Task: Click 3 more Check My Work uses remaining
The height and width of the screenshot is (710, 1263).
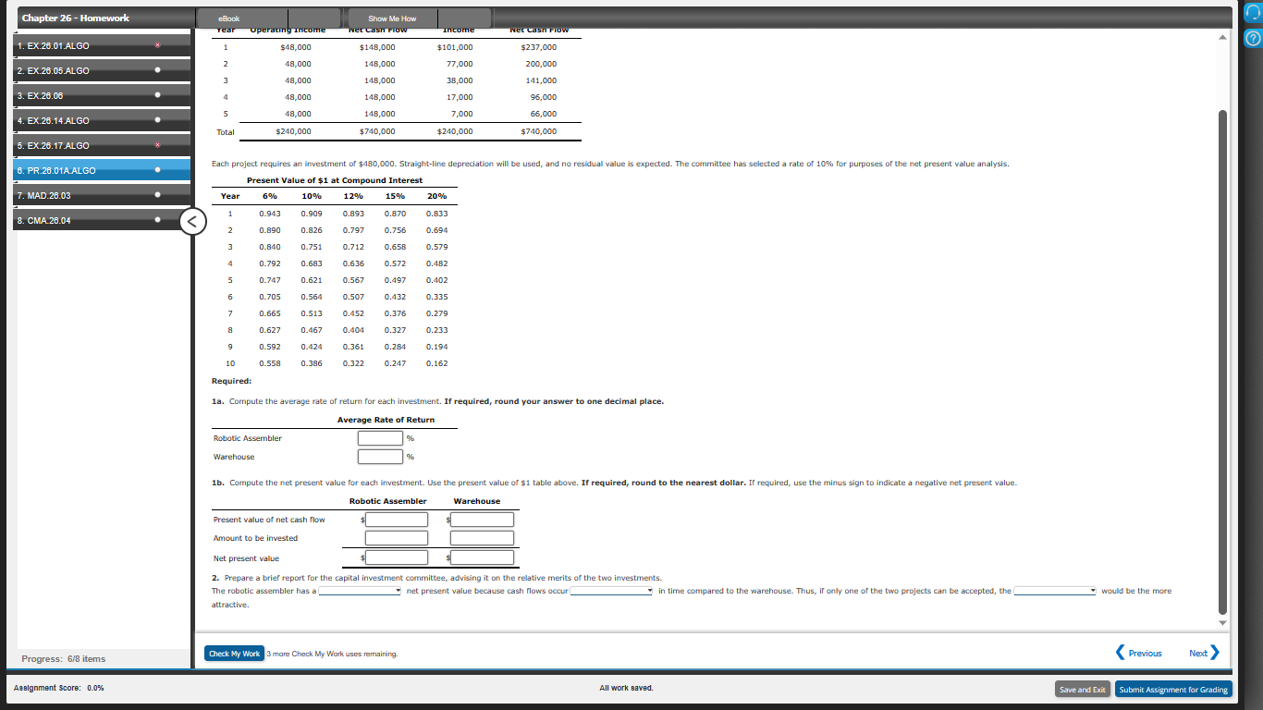Action: 332,654
